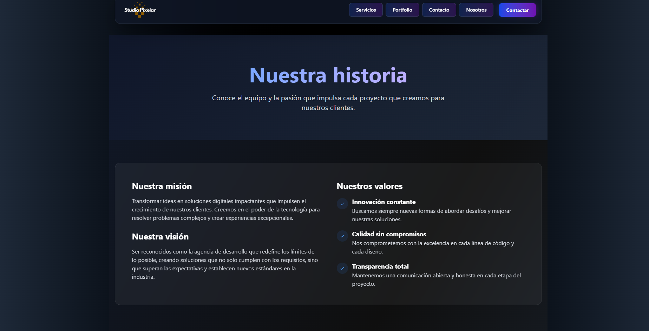The height and width of the screenshot is (331, 649).
Task: Go to the Contacto page
Action: click(439, 10)
